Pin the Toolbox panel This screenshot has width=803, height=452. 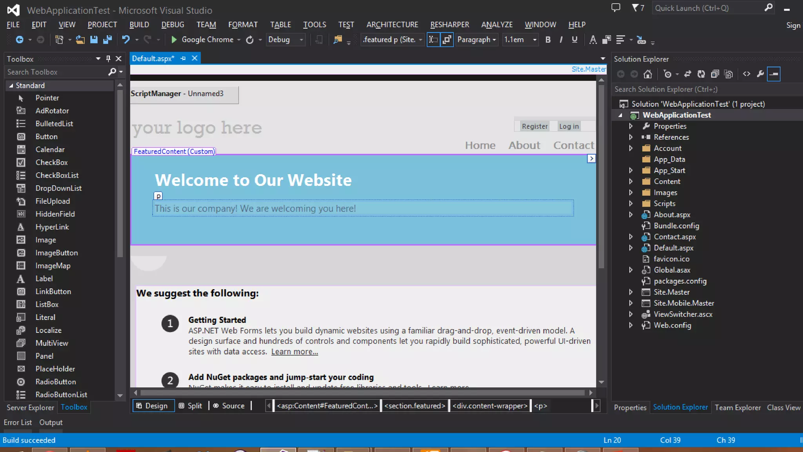[x=108, y=59]
